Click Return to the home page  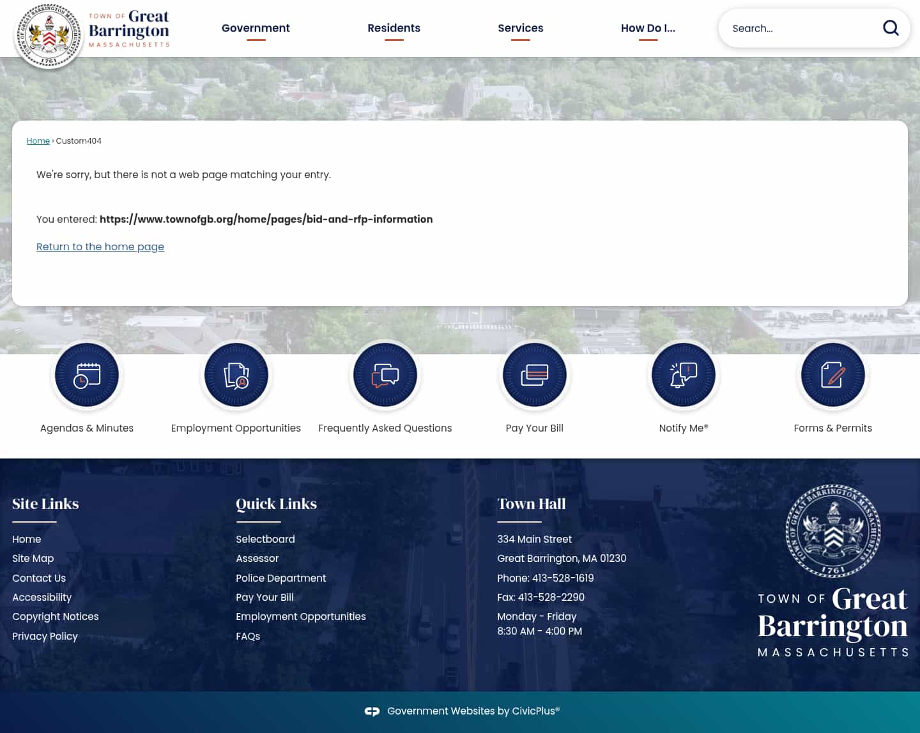point(100,246)
